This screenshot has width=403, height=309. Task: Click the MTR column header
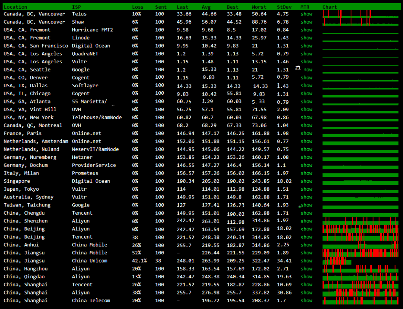tap(305, 7)
